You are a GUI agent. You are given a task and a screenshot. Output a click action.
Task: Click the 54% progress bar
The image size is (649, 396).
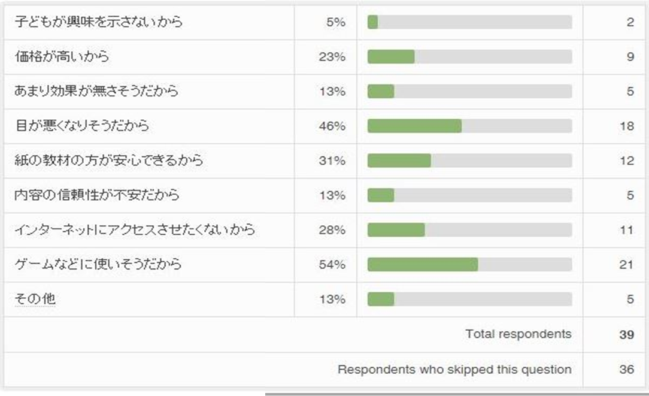(x=423, y=264)
